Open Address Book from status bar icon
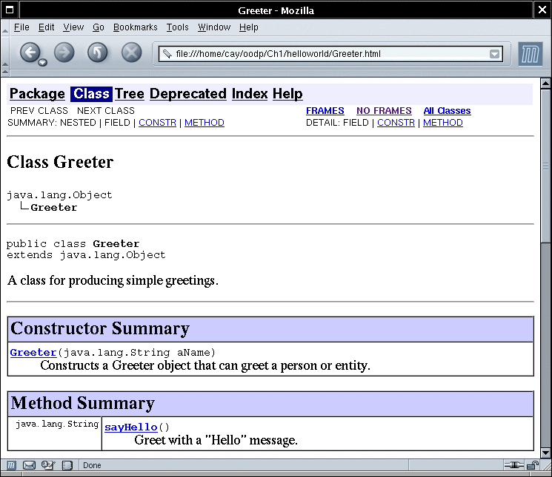Screen dimensions: 552x477 [67, 465]
